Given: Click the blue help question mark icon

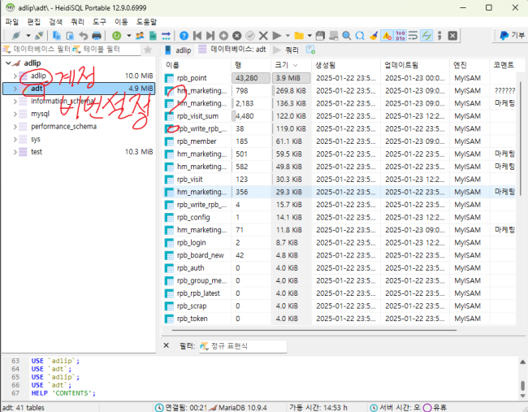Looking at the screenshot, I should click(x=184, y=36).
